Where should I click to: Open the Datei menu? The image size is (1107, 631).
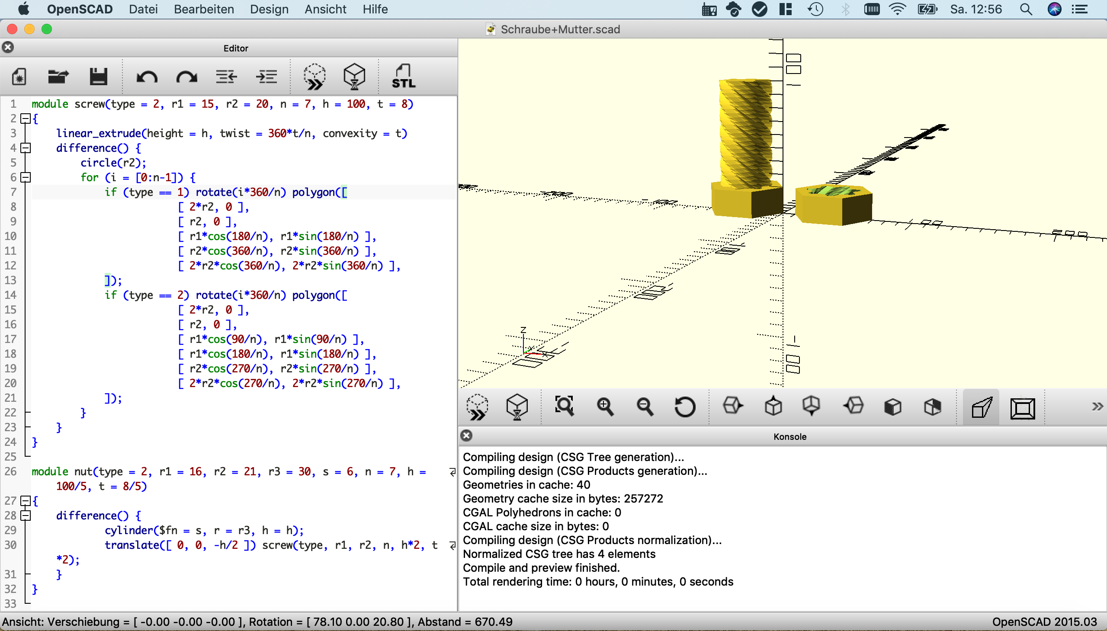click(143, 9)
